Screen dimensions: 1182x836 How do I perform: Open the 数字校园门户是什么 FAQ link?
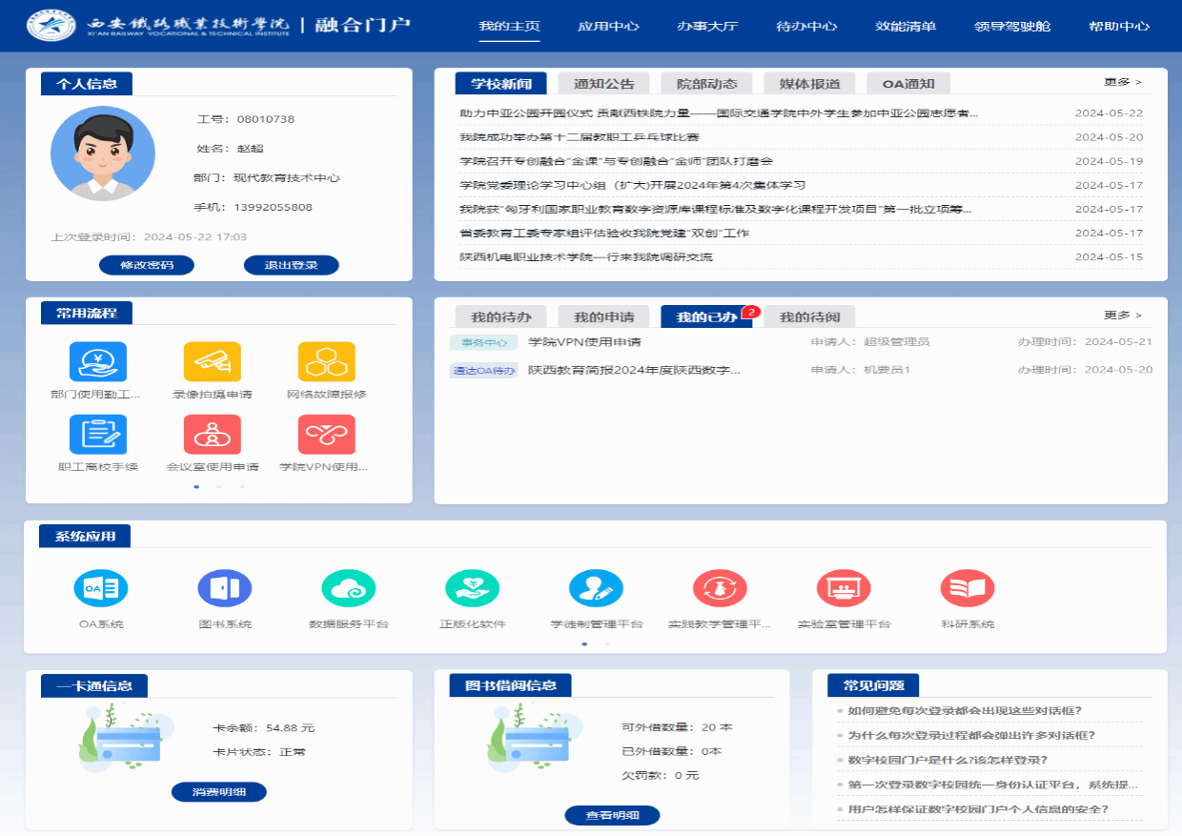pyautogui.click(x=948, y=760)
